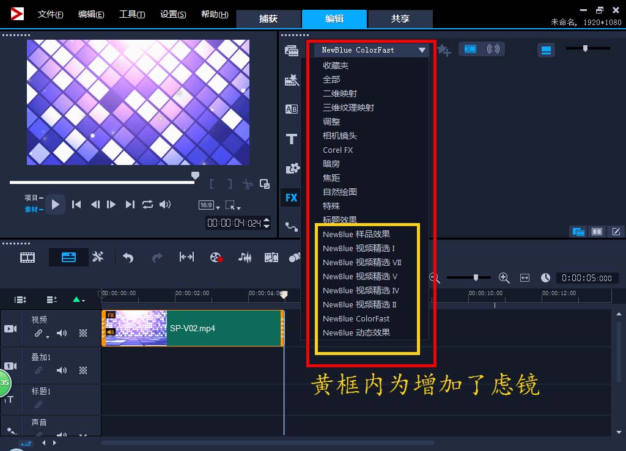This screenshot has width=626, height=451.
Task: Open the 帮助 (Help) menu
Action: click(x=215, y=15)
